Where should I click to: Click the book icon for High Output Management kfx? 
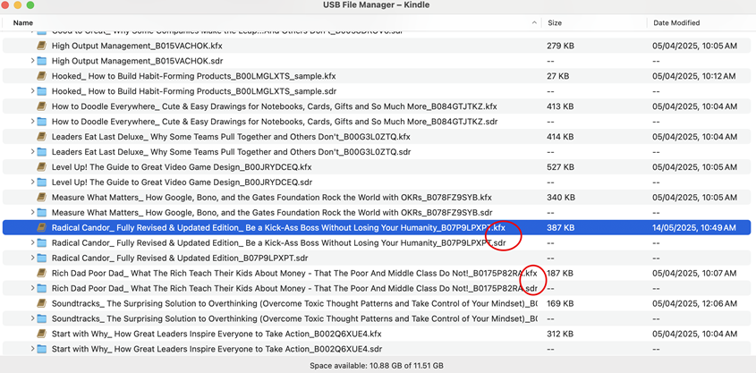pyautogui.click(x=41, y=46)
